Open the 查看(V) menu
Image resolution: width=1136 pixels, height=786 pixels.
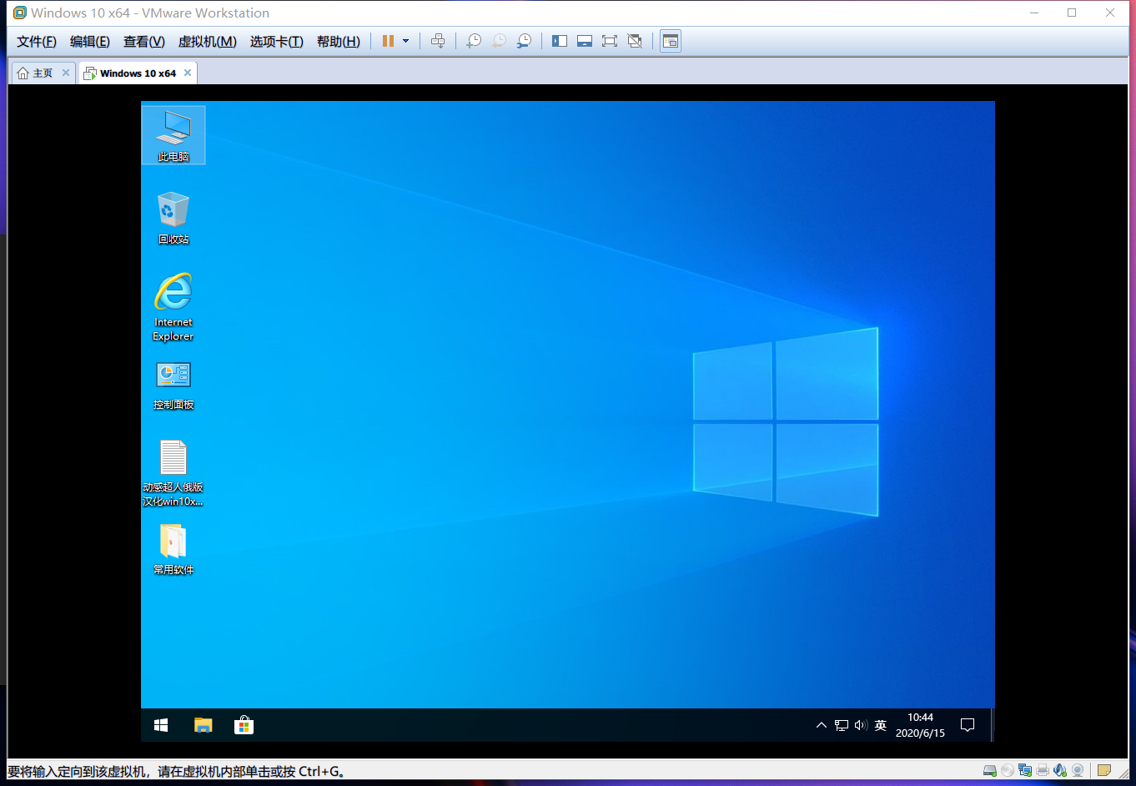144,42
